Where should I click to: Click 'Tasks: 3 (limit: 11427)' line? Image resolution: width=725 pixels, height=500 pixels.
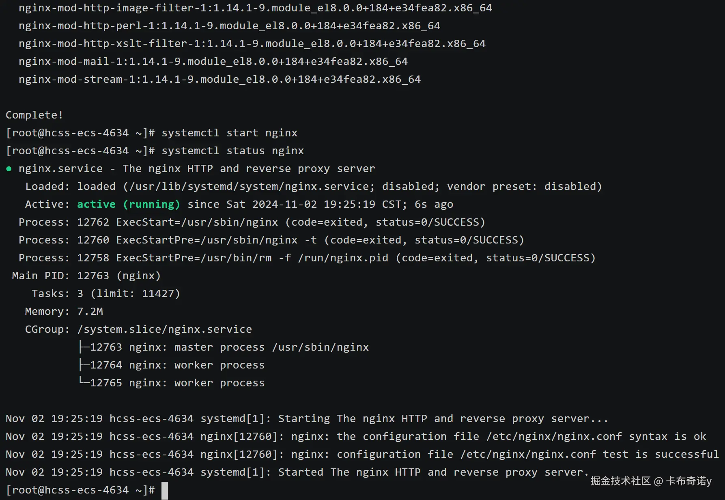click(x=105, y=293)
